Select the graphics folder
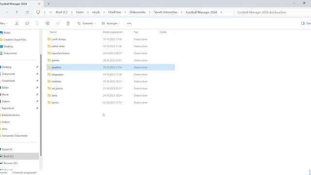Screen dimensions: 311x175 (x=111, y=67)
